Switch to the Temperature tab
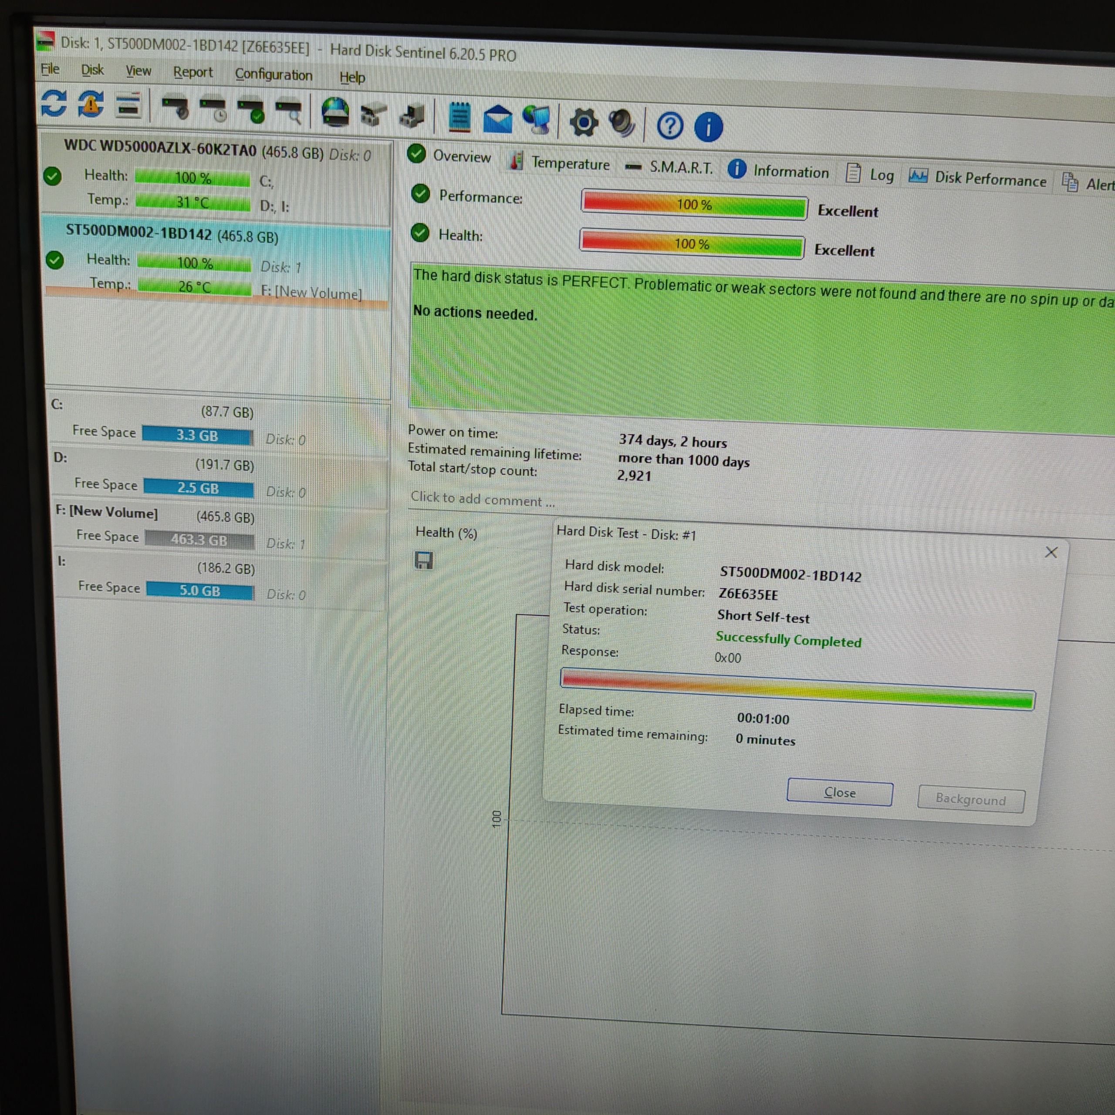 tap(559, 163)
